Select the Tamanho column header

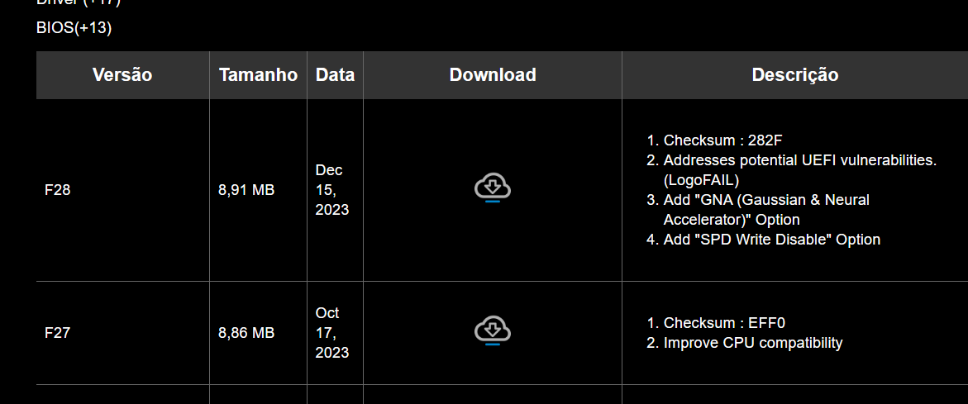pos(258,74)
